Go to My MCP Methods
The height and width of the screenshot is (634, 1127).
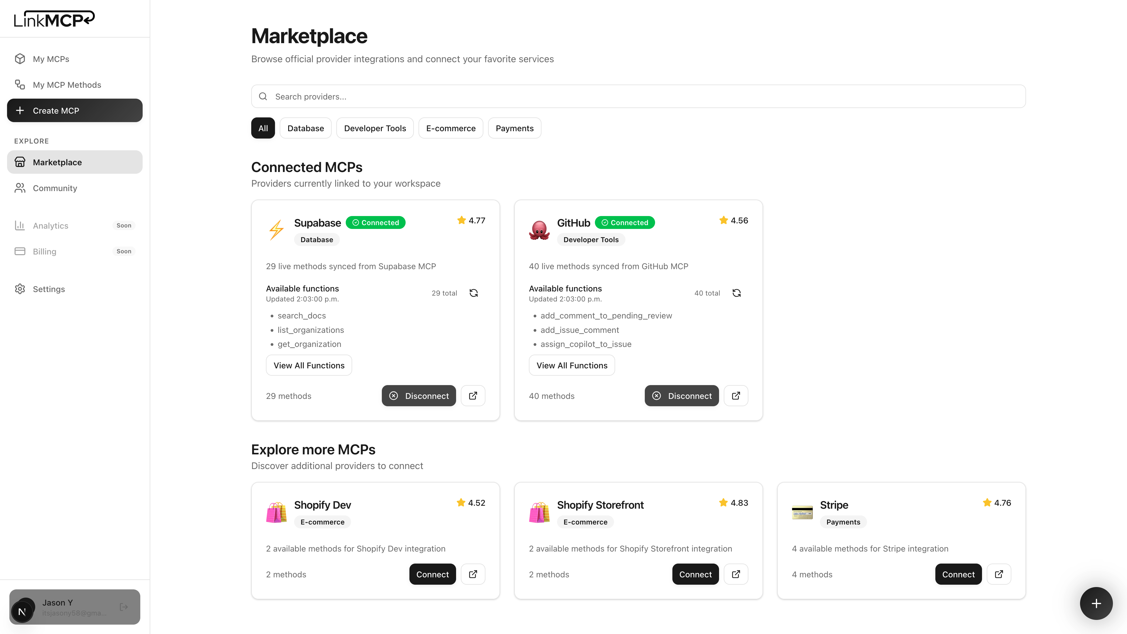tap(67, 85)
